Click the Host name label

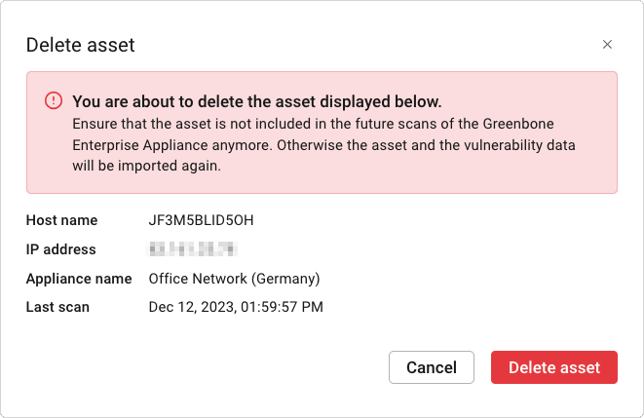[x=61, y=220]
